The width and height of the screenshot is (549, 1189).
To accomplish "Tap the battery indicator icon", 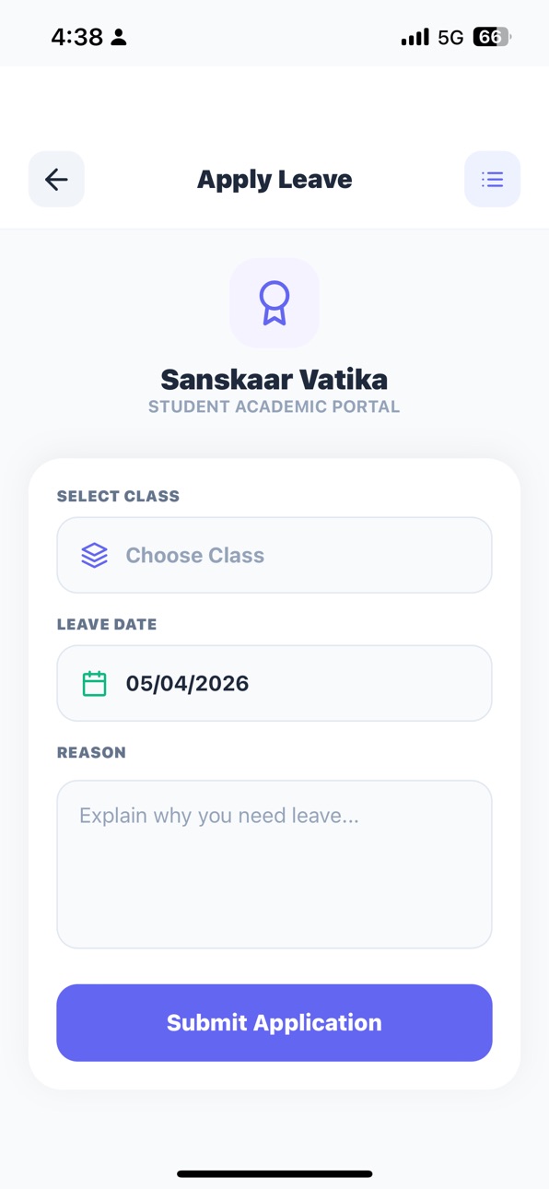I will tap(492, 37).
